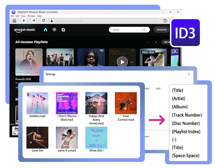The width and height of the screenshot is (215, 168).
Task: Select the AIFF format radio button
Action: 154,89
